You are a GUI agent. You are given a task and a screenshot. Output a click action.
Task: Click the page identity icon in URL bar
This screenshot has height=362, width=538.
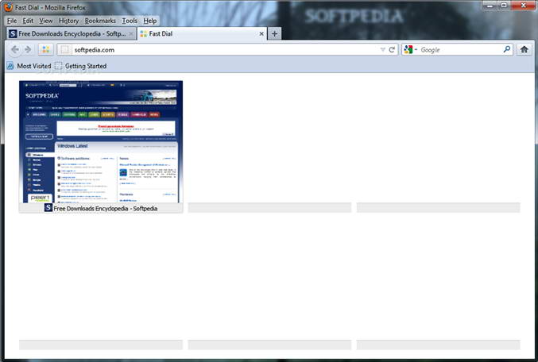coord(65,50)
